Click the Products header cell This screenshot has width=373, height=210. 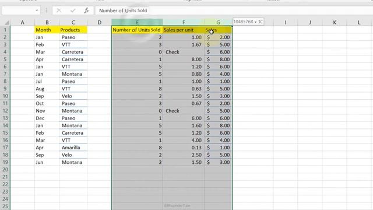[73, 30]
